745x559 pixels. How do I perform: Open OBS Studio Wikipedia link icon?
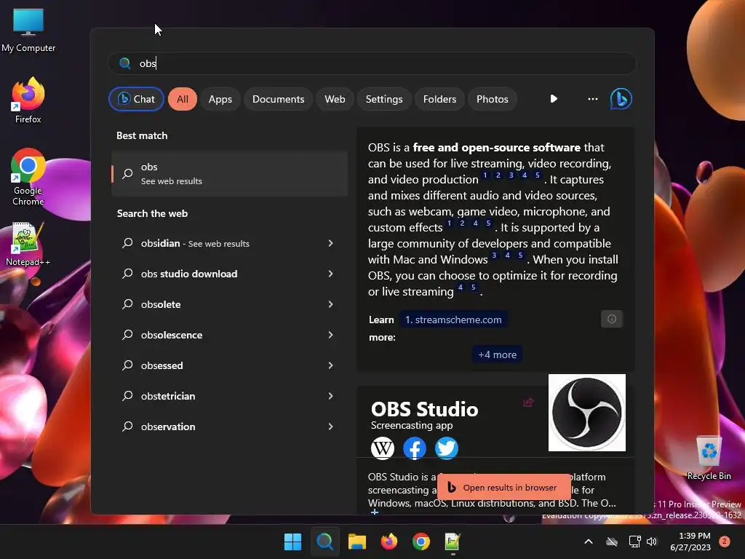point(383,448)
